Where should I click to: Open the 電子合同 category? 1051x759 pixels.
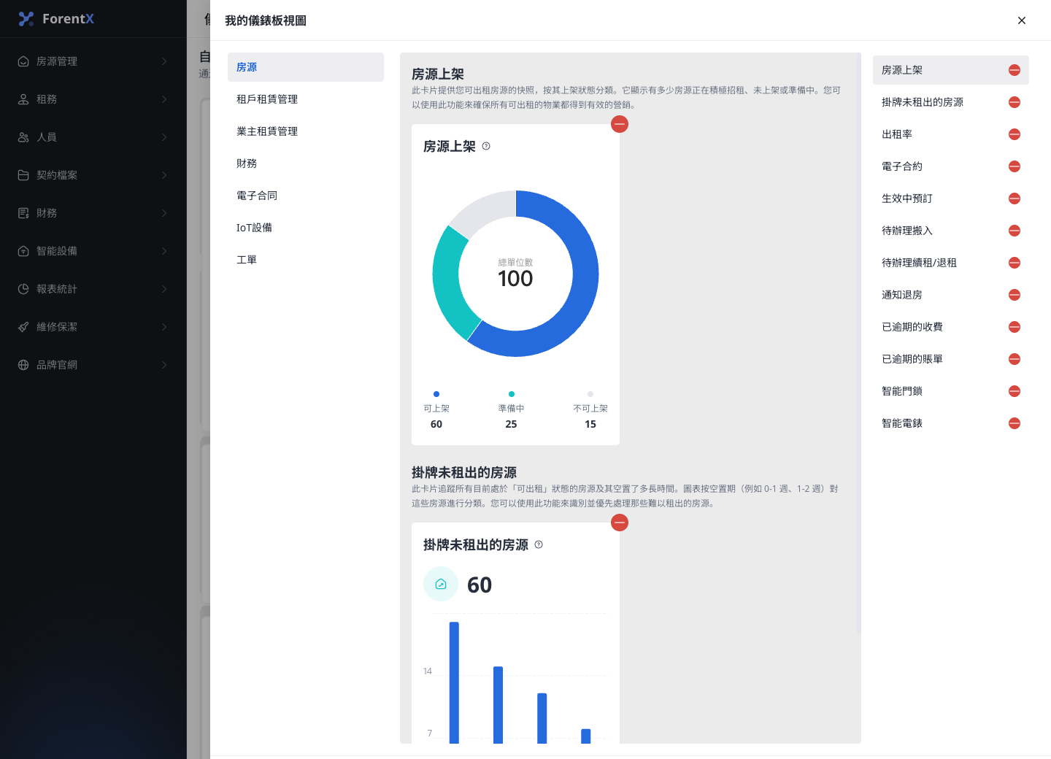[306, 196]
